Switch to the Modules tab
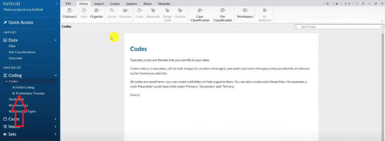 (164, 4)
